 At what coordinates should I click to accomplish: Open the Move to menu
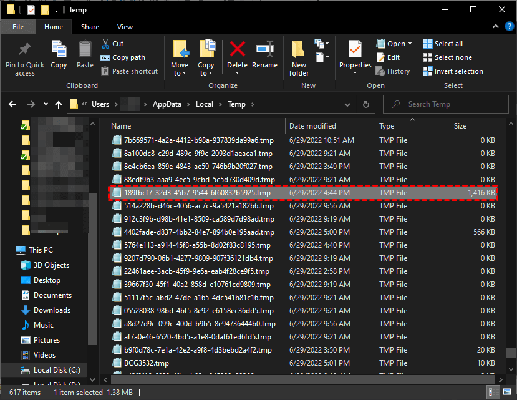pyautogui.click(x=180, y=58)
